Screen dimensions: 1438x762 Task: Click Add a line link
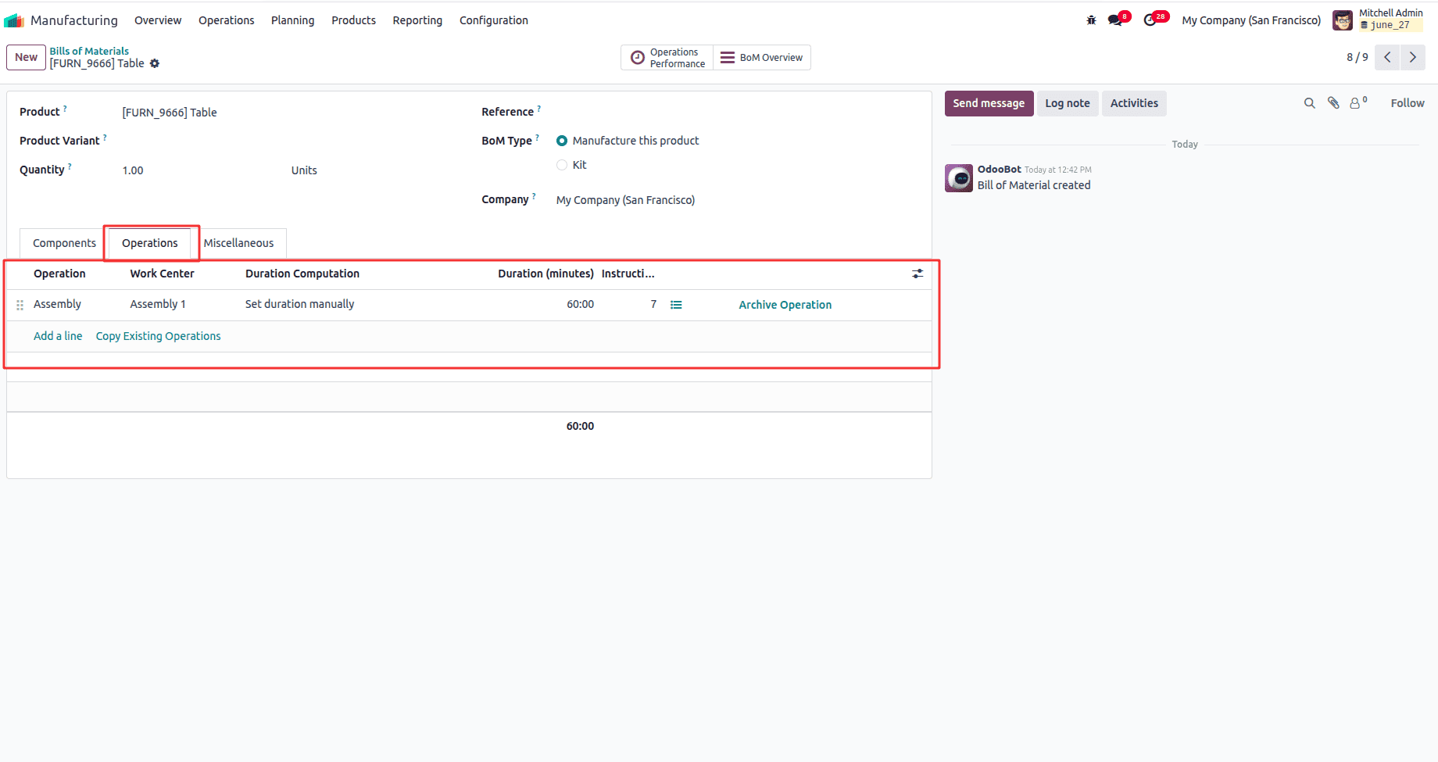tap(58, 336)
